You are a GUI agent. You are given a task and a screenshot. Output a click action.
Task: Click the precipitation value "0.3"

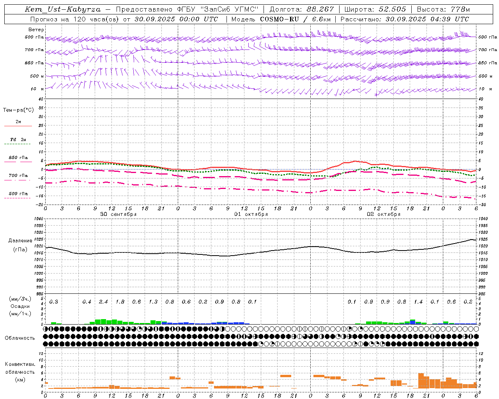click(54, 302)
